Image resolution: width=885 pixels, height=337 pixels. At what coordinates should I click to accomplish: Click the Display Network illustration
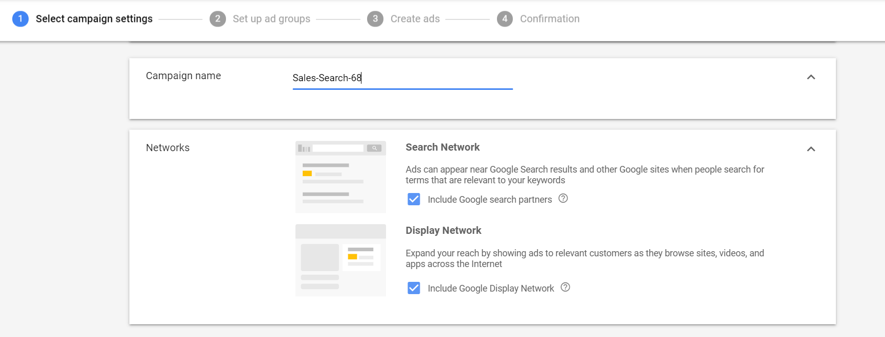pyautogui.click(x=341, y=260)
